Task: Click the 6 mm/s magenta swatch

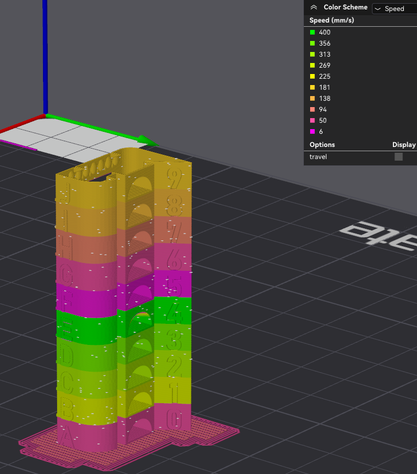Action: [312, 132]
